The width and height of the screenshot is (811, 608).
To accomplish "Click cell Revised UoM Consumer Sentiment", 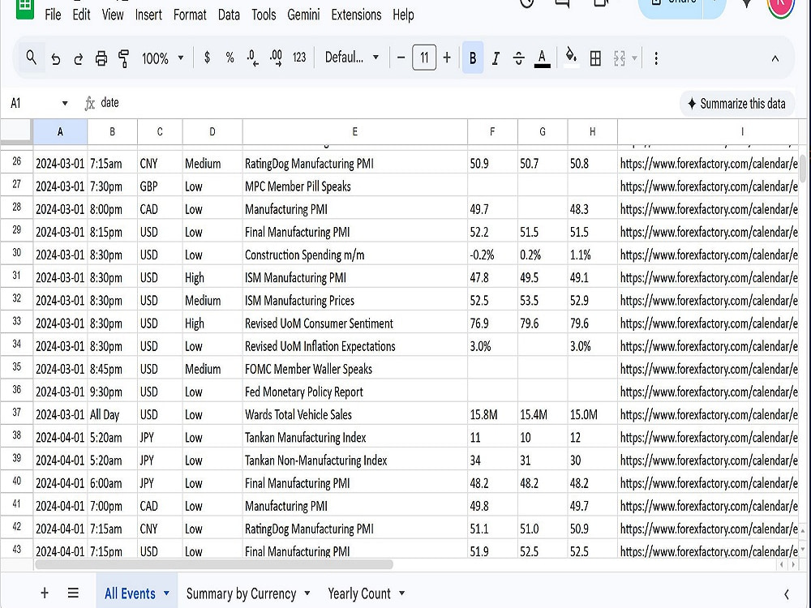I will [355, 323].
